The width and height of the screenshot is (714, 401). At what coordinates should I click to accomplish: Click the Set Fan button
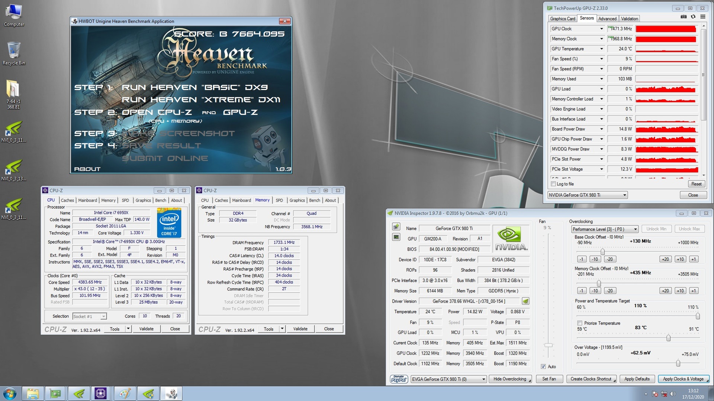[549, 379]
